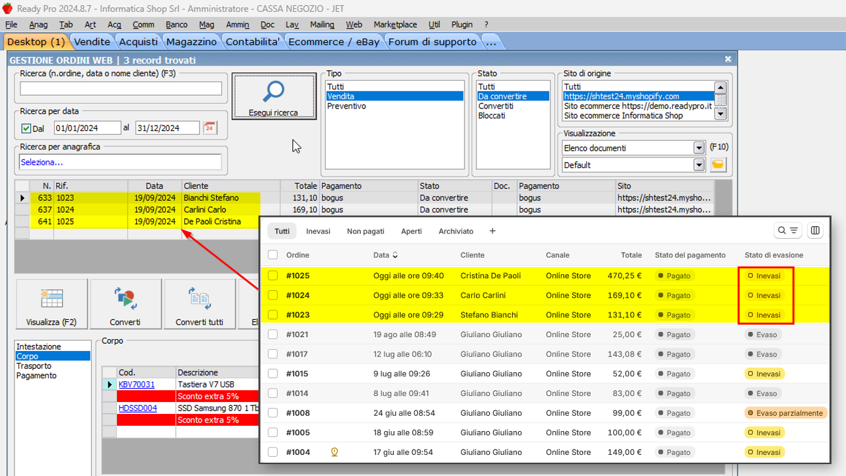Select the Archiviato filter tab
The height and width of the screenshot is (476, 846).
click(456, 231)
